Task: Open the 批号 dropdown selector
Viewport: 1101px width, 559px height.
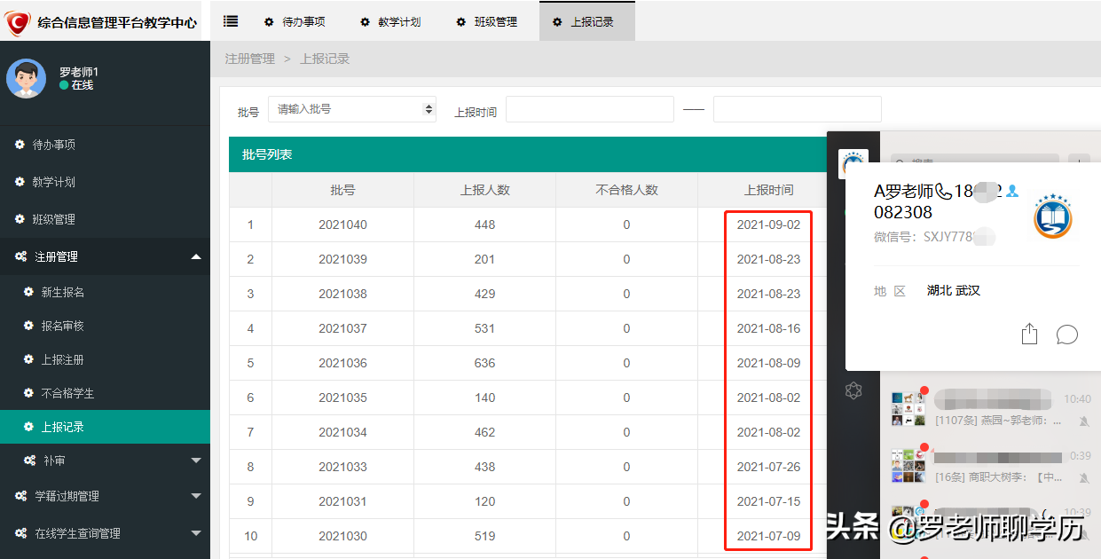Action: (x=352, y=109)
